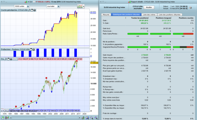The image size is (197, 120).
Task: Click the move-up icon in the Prix panel header
Action: tap(14, 59)
